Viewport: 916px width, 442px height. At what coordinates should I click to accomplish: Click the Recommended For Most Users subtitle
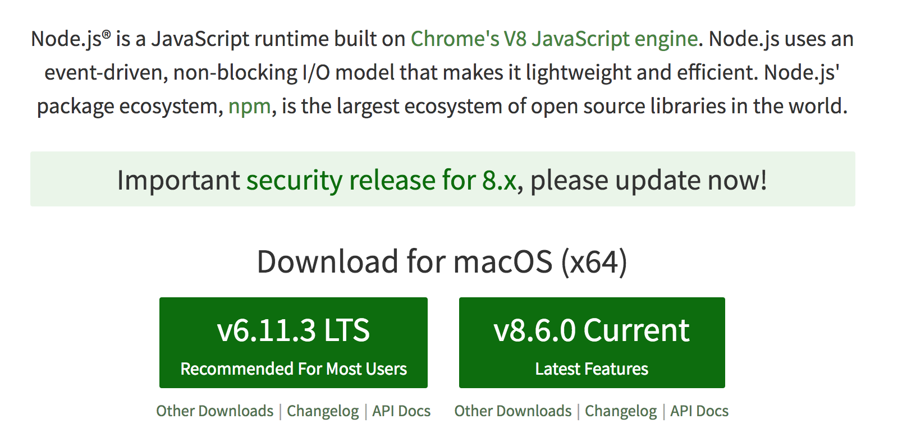(x=294, y=369)
